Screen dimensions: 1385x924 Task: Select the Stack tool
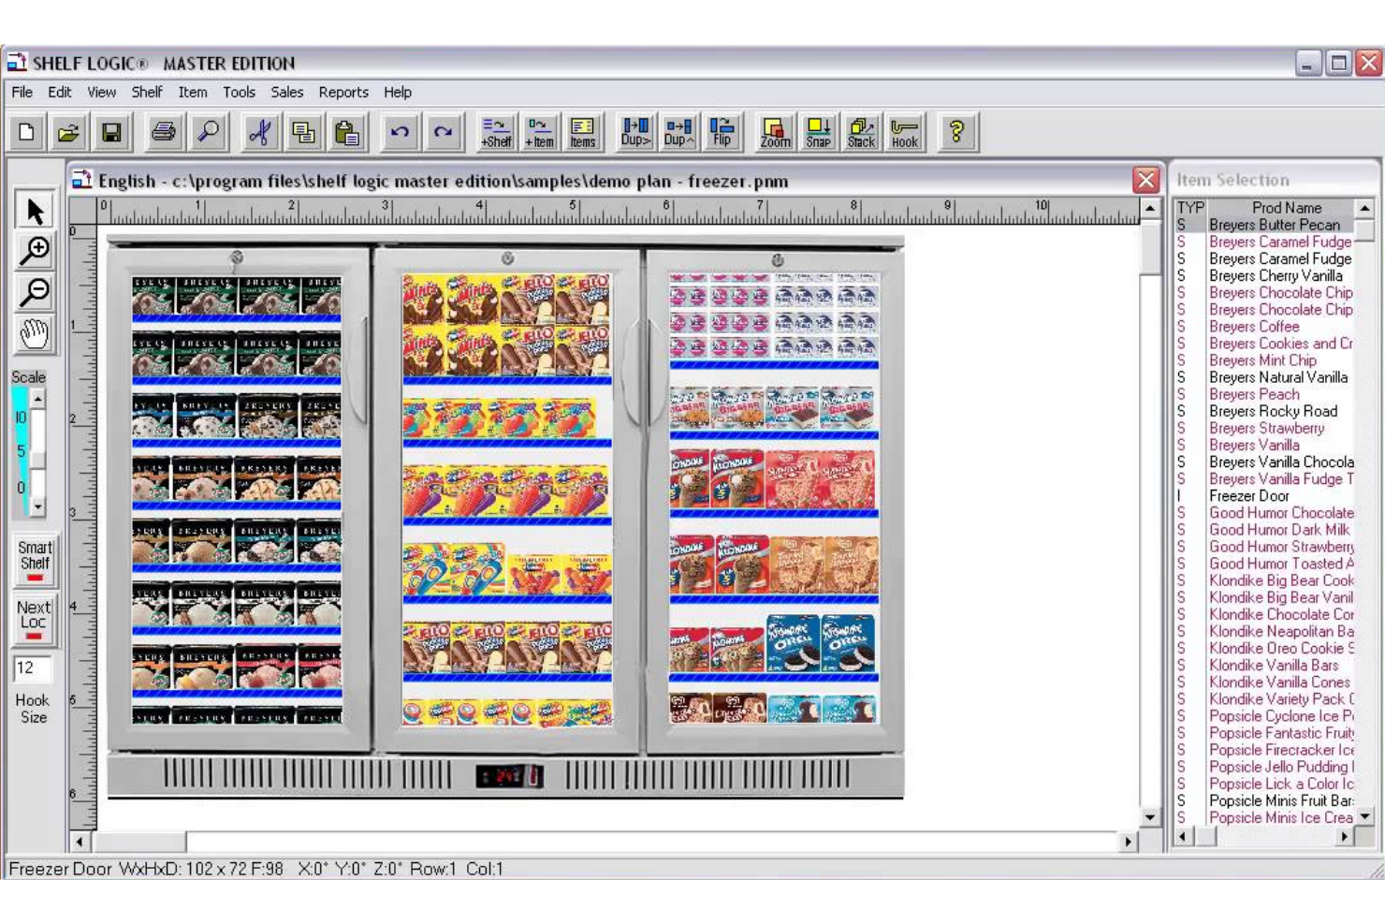[x=860, y=132]
